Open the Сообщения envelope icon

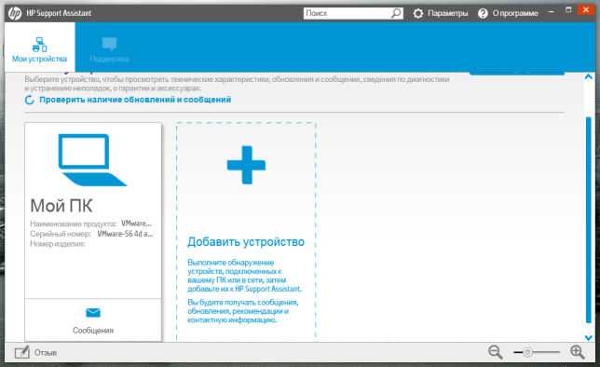click(93, 313)
